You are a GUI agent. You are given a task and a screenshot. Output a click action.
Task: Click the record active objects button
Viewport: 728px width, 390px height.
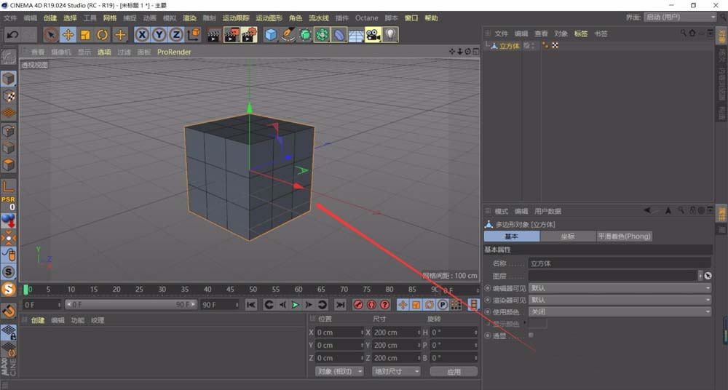click(x=358, y=305)
